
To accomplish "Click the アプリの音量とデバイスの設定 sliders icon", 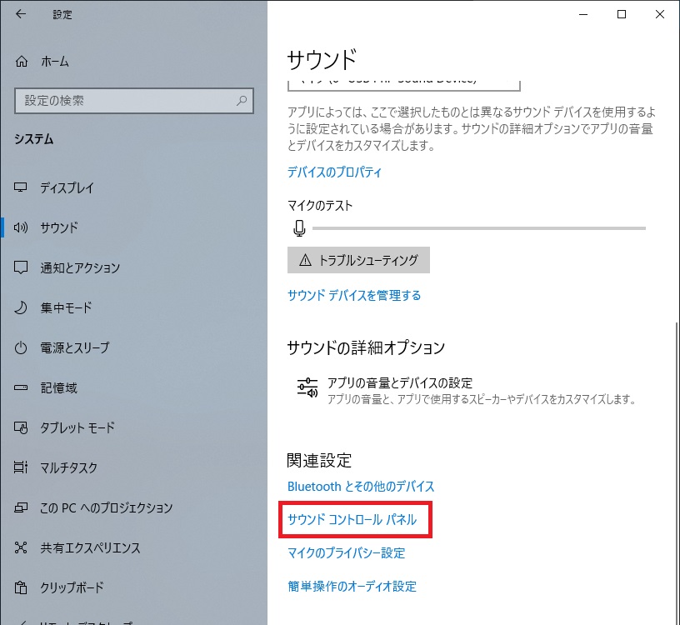I will point(307,388).
